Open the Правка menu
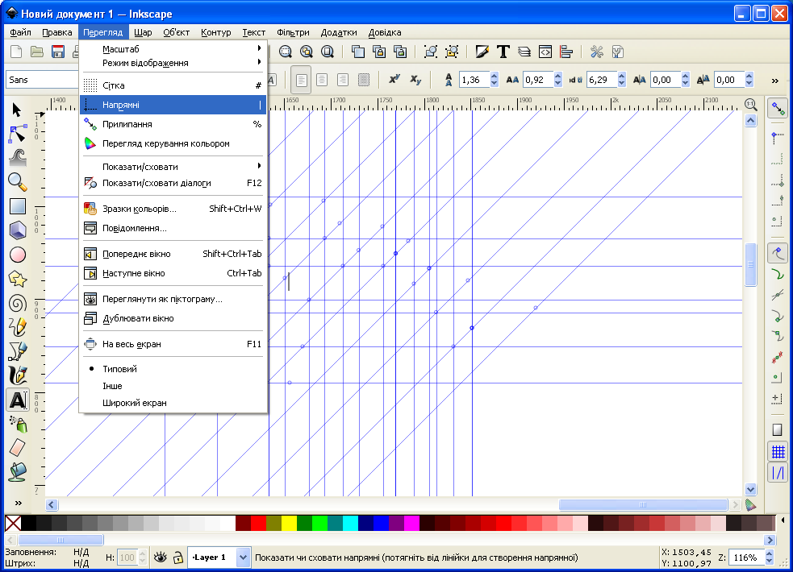 pyautogui.click(x=57, y=32)
